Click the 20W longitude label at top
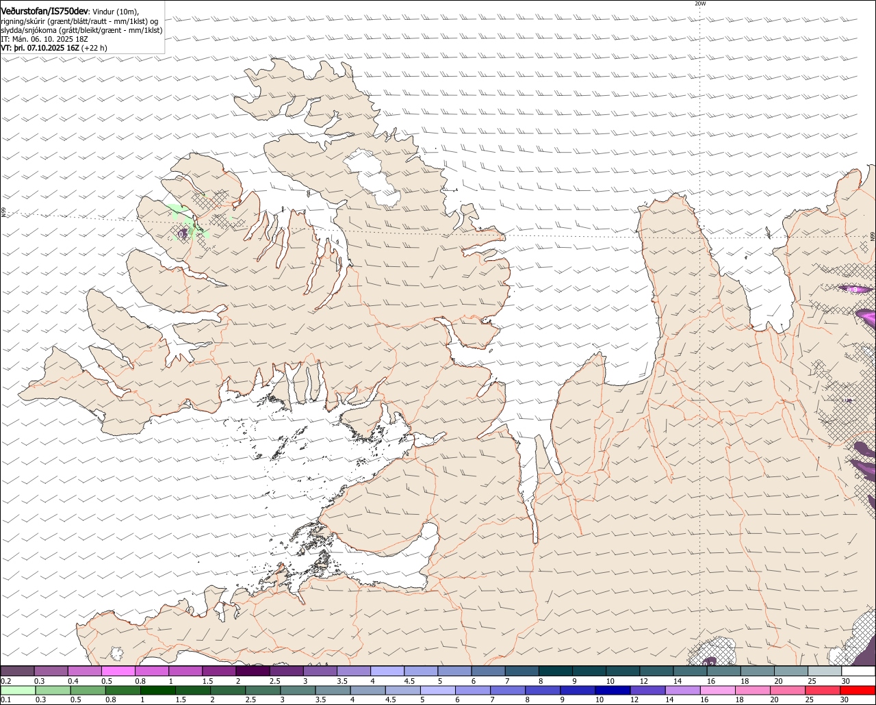This screenshot has height=705, width=876. pyautogui.click(x=699, y=3)
